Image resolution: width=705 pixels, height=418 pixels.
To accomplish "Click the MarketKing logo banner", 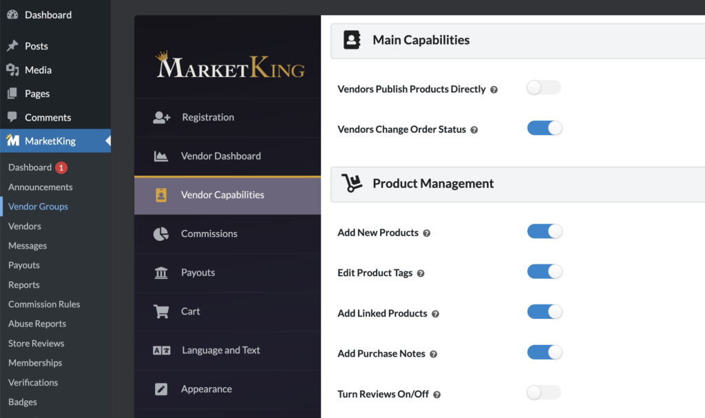I will click(x=230, y=65).
